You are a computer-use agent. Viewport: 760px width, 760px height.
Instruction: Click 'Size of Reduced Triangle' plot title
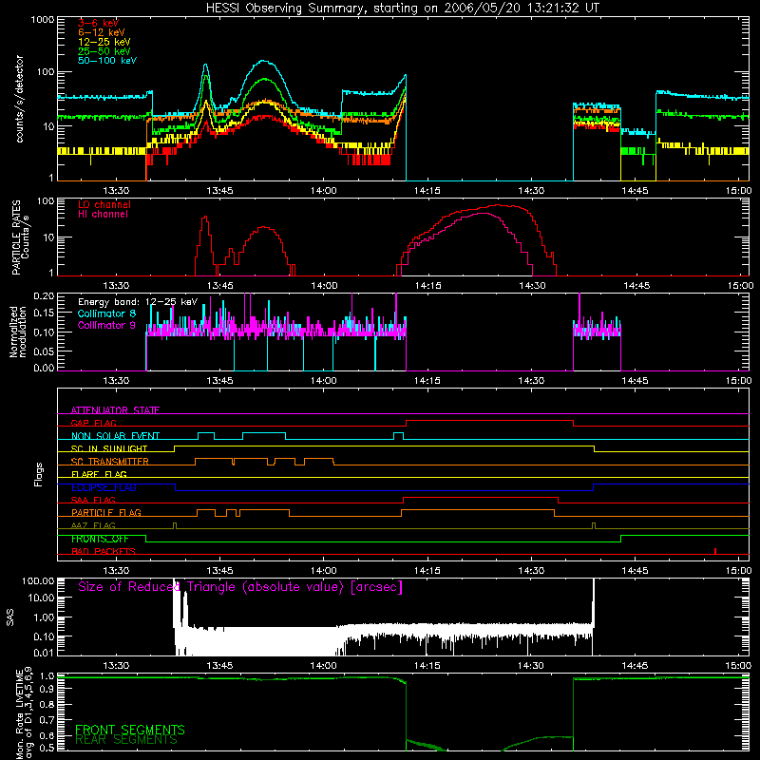click(240, 587)
